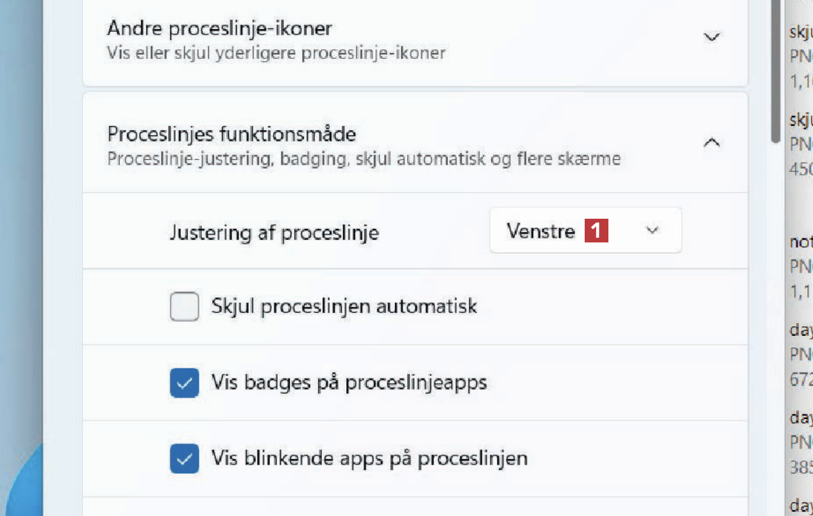Image resolution: width=813 pixels, height=516 pixels.
Task: Click the small arrow in the Venstre dropdown
Action: click(652, 231)
